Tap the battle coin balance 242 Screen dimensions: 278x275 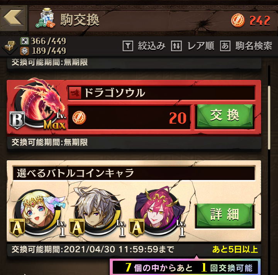click(x=251, y=20)
